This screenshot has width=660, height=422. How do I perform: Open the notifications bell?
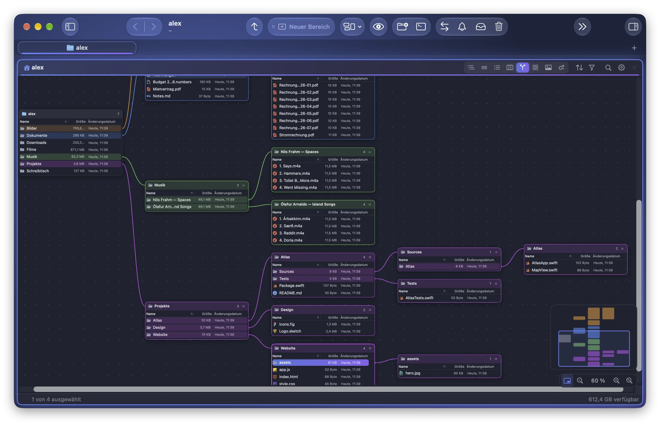coord(462,27)
